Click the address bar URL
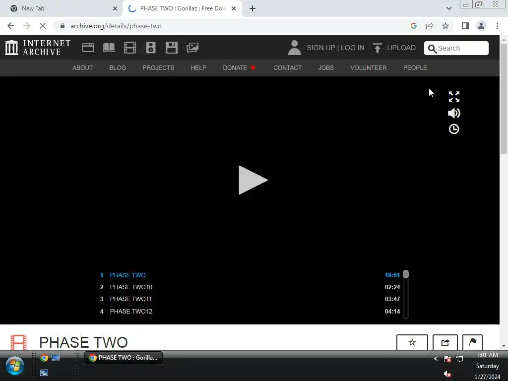The width and height of the screenshot is (508, 381). [116, 26]
